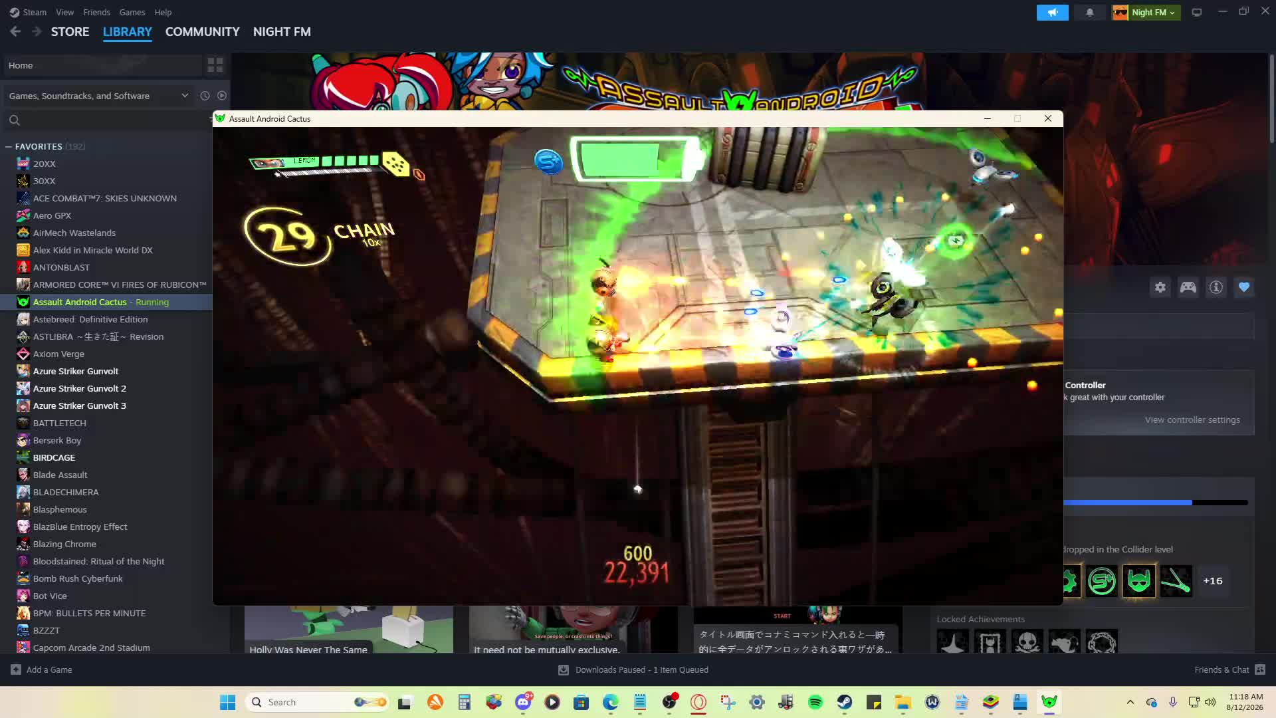Viewport: 1276px width, 718px height.
Task: Open Downloads Paused status
Action: (x=634, y=669)
